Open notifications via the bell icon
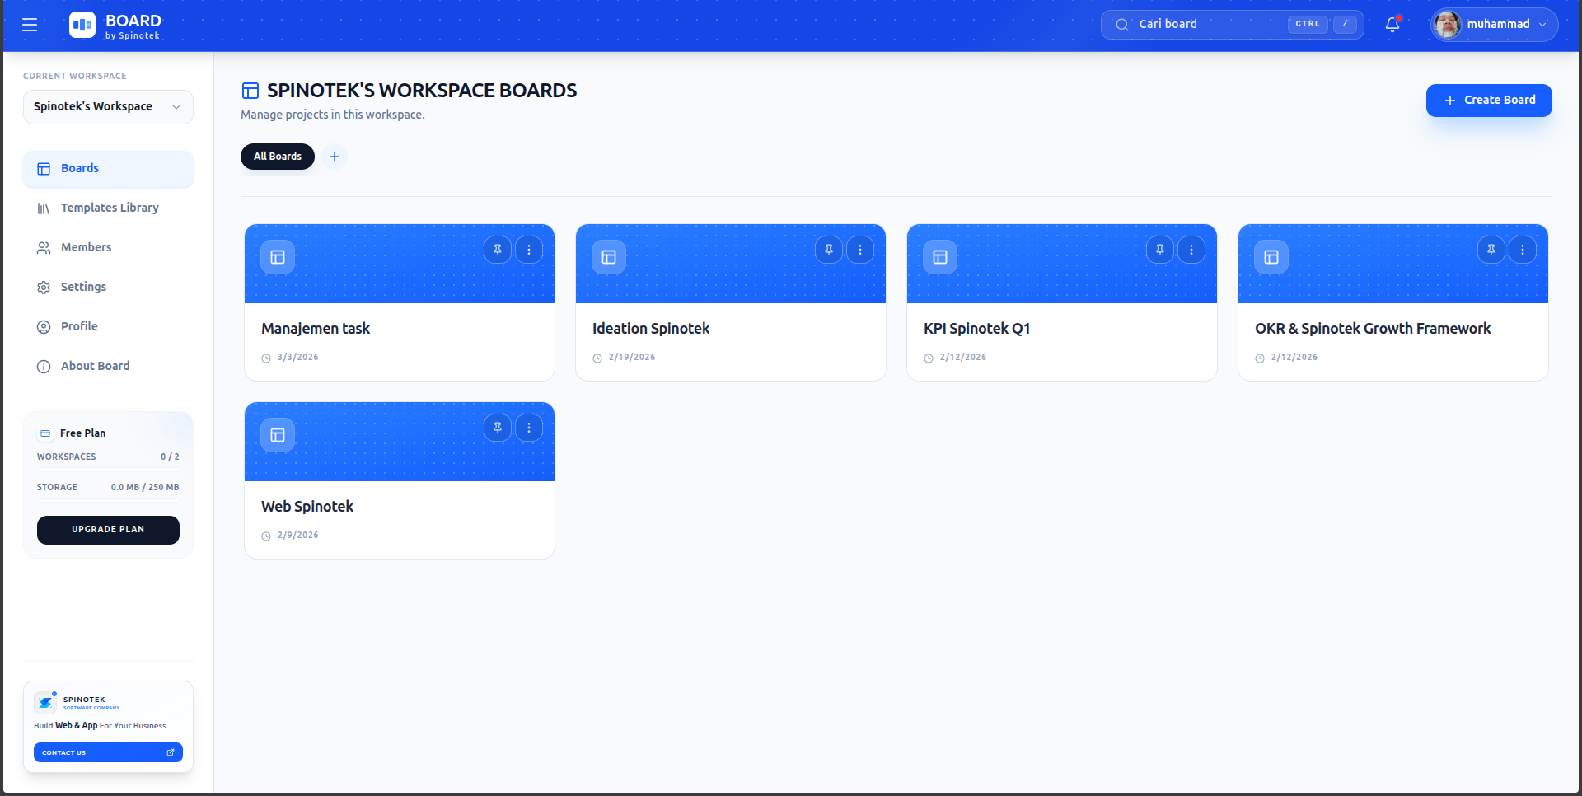 (x=1392, y=26)
